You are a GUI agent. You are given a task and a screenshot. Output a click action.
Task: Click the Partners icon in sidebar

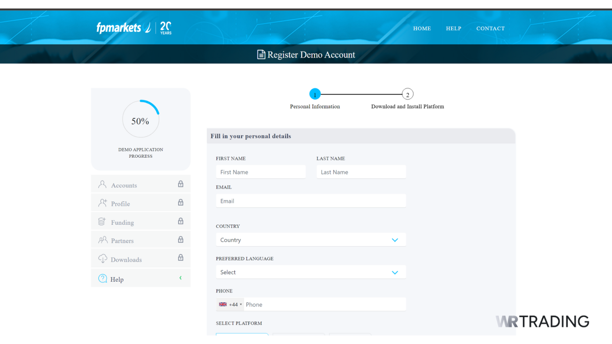103,240
